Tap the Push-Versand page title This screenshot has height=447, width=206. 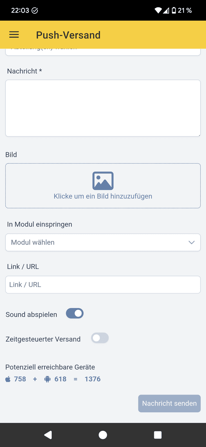pyautogui.click(x=68, y=35)
